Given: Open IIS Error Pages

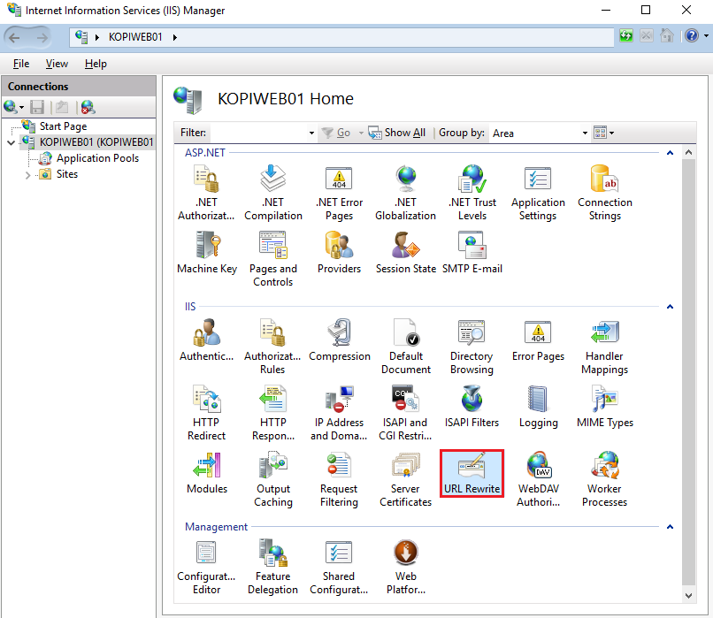Looking at the screenshot, I should [538, 340].
